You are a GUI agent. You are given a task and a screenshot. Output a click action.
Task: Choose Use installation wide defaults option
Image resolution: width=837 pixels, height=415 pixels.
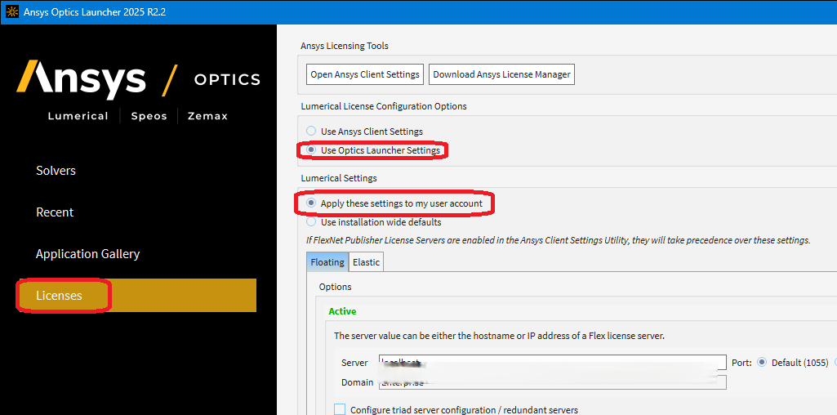pyautogui.click(x=310, y=221)
